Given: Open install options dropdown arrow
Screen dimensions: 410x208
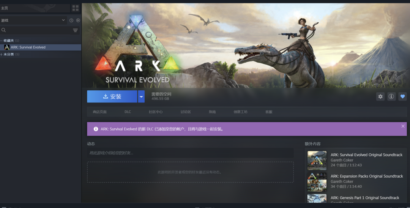Looking at the screenshot, I should [x=141, y=97].
